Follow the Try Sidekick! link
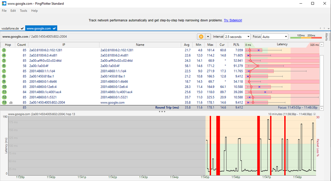 pos(233,20)
